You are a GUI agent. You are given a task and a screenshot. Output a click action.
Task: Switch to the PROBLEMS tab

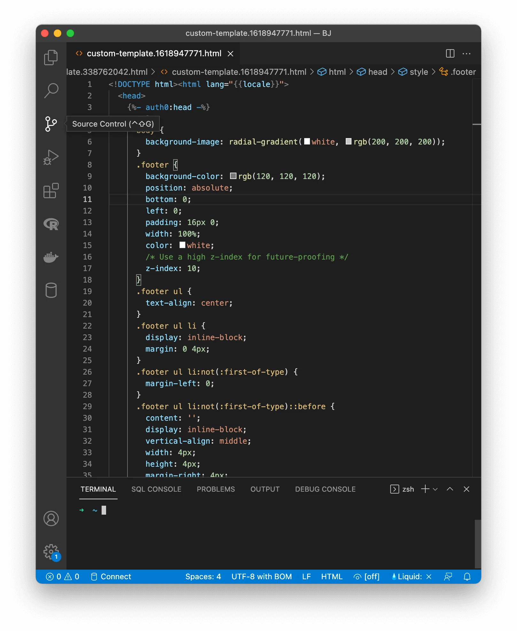point(216,489)
